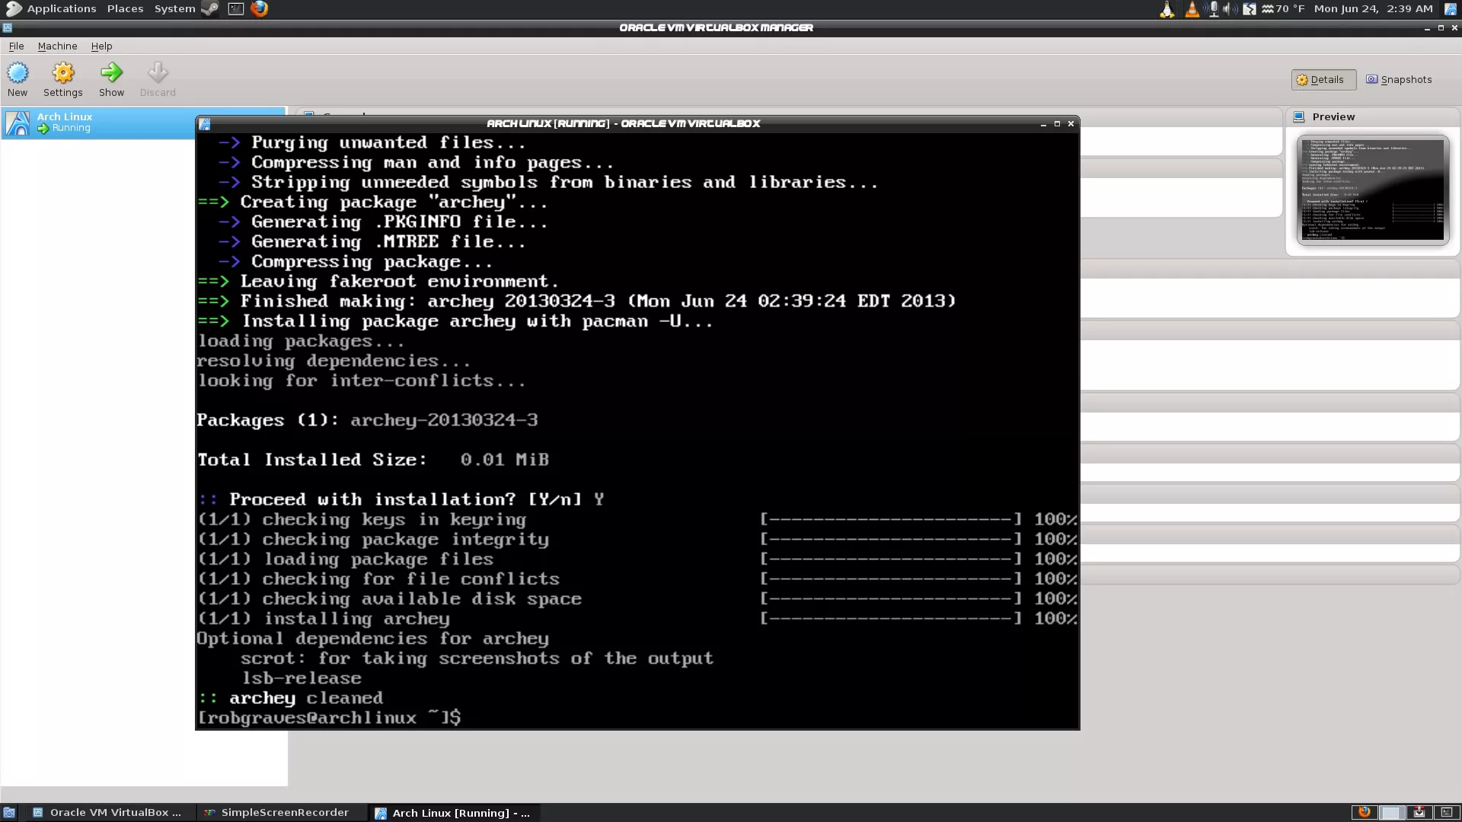Viewport: 1462px width, 822px height.
Task: Open the Machine menu
Action: pos(57,46)
